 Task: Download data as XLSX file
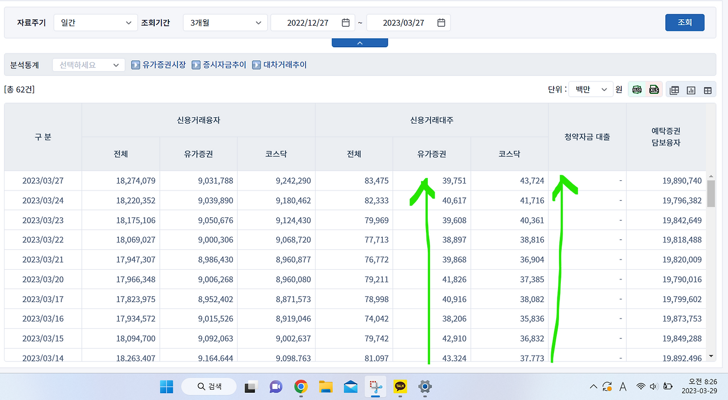pyautogui.click(x=637, y=90)
